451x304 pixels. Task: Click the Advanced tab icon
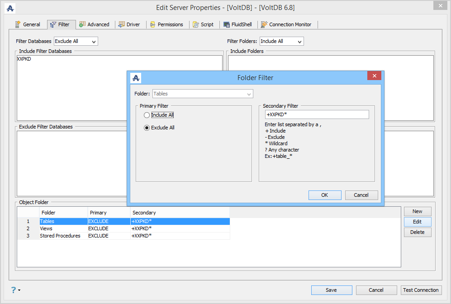(82, 24)
